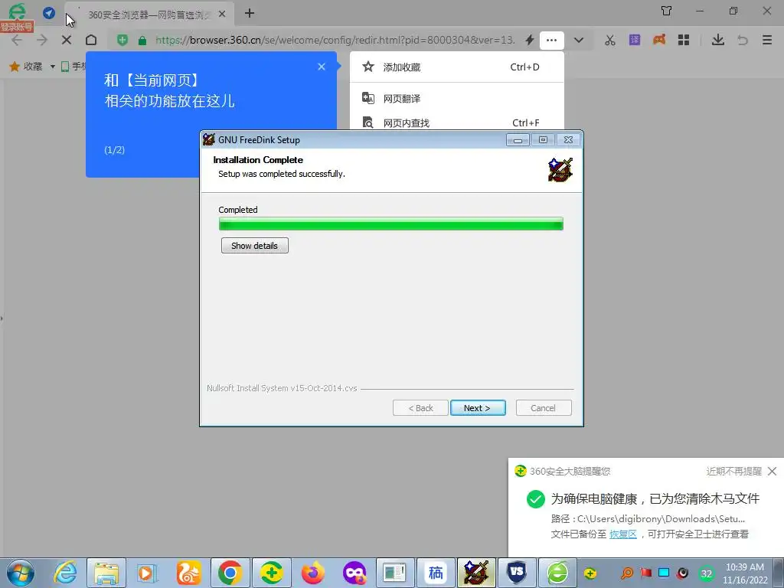The image size is (784, 588).
Task: Click the green Completed progress bar
Action: [x=391, y=224]
